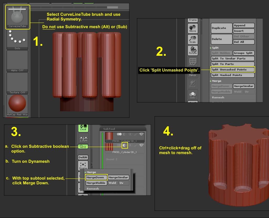Click MergeDown beneath Split Masked Points

click(x=221, y=86)
